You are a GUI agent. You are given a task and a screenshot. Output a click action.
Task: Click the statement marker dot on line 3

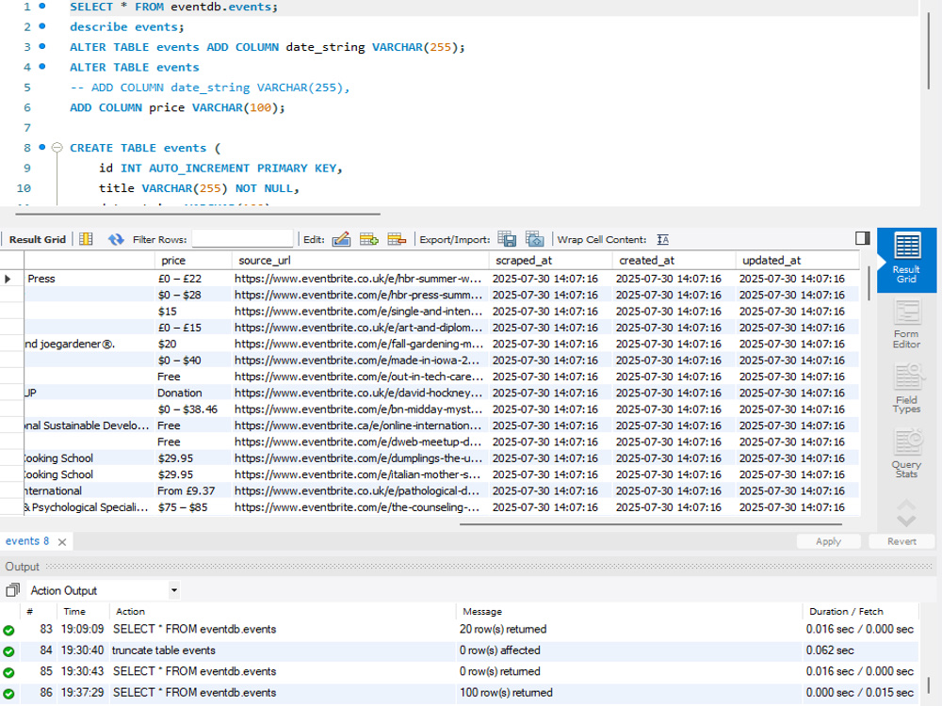tap(42, 45)
